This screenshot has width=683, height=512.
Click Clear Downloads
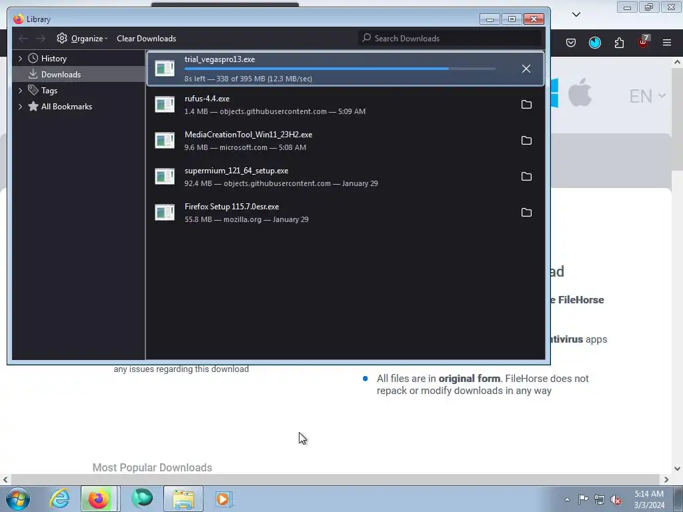(x=146, y=38)
